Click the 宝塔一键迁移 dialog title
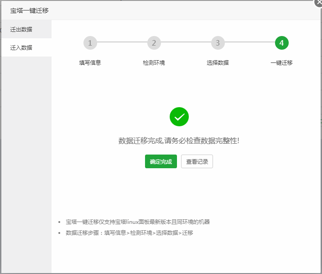This screenshot has width=322, height=274. click(29, 10)
